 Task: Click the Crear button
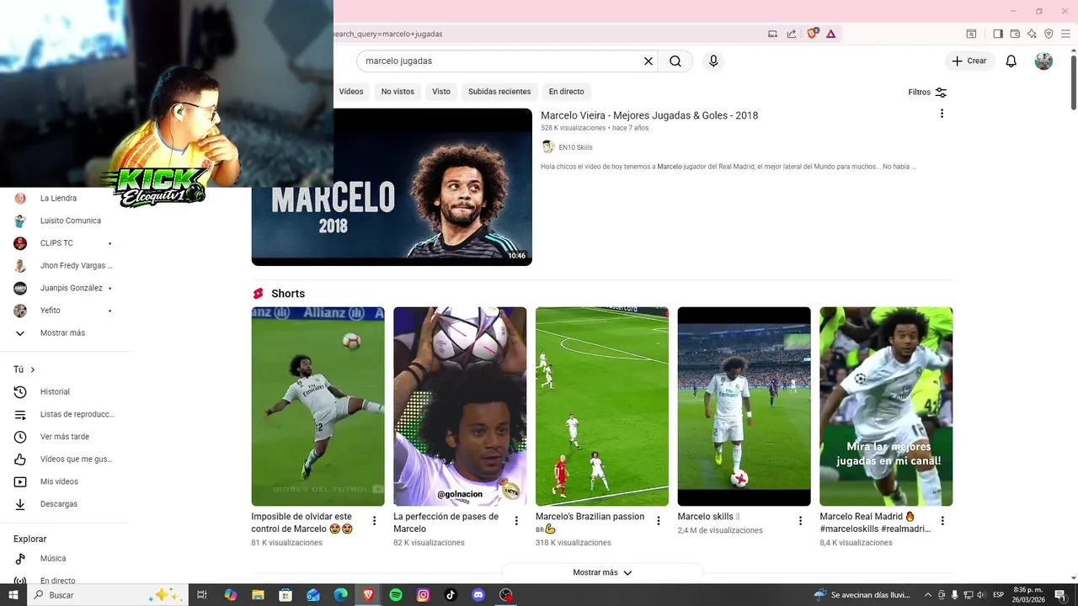point(969,61)
